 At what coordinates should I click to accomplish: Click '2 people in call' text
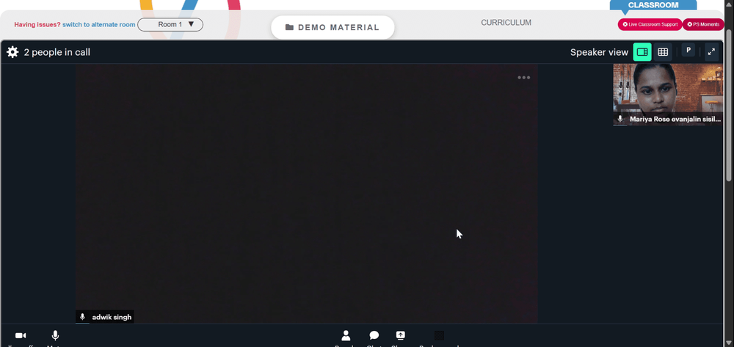click(x=57, y=52)
